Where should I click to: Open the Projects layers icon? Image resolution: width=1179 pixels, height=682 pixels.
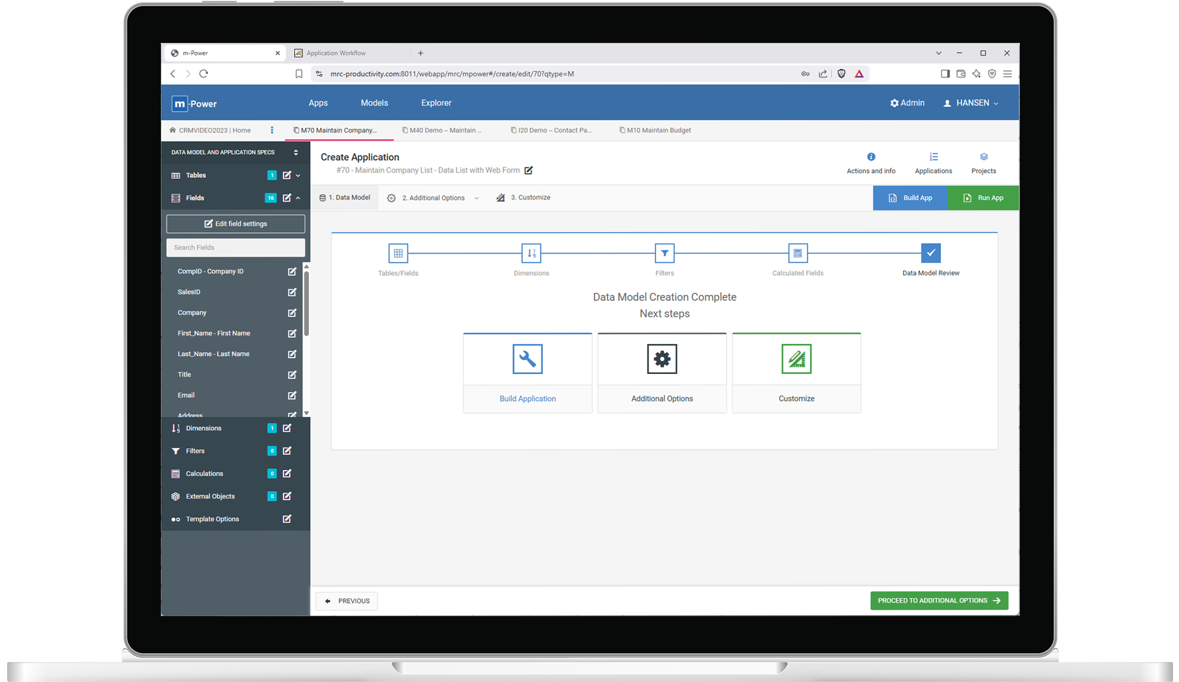983,157
